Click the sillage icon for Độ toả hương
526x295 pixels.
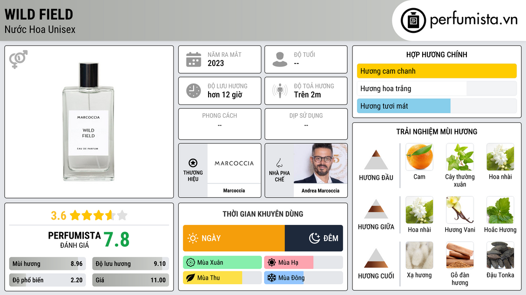pyautogui.click(x=280, y=91)
